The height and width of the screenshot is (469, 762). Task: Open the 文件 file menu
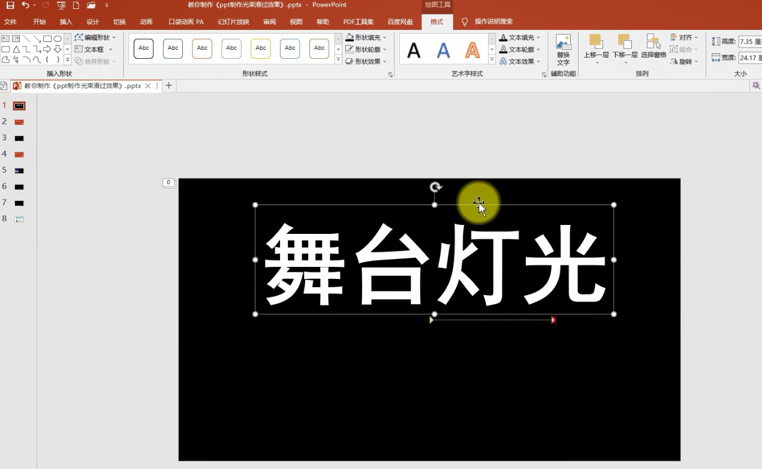click(10, 22)
